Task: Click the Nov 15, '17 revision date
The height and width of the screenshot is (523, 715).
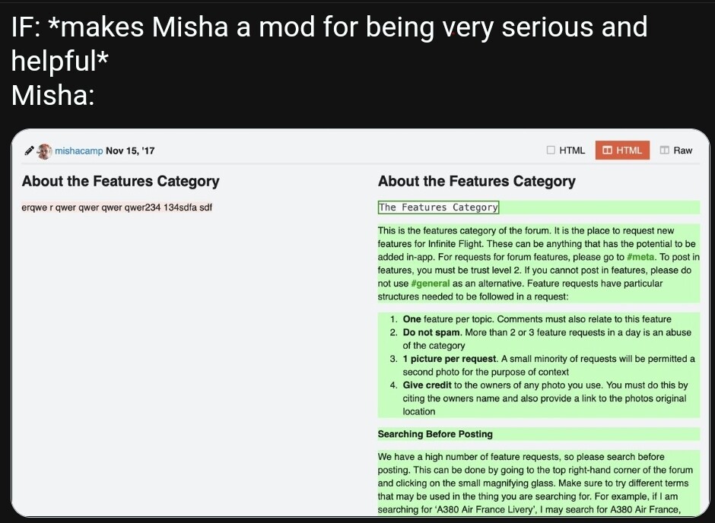Action: pos(130,151)
